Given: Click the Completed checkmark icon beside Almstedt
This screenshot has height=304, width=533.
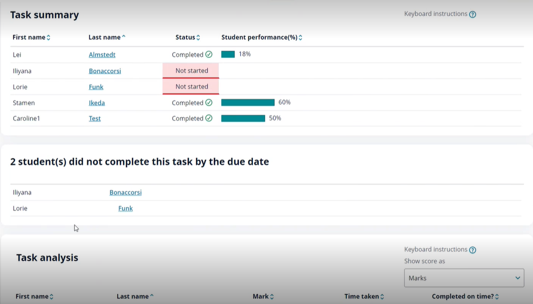Looking at the screenshot, I should pyautogui.click(x=209, y=54).
